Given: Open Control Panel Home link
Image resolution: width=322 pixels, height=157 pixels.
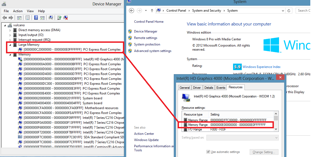Looking at the screenshot, I should click(149, 22).
